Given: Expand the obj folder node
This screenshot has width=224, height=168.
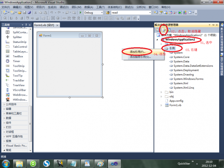Looking at the screenshot, I should click(161, 97).
